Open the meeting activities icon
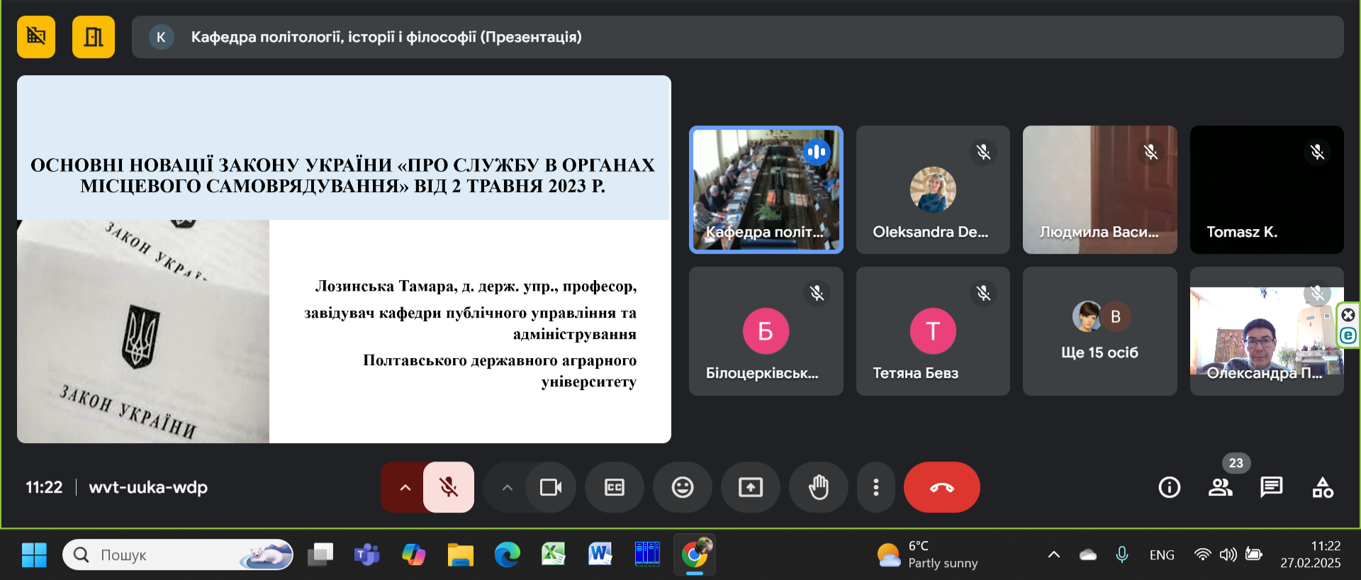 1322,487
